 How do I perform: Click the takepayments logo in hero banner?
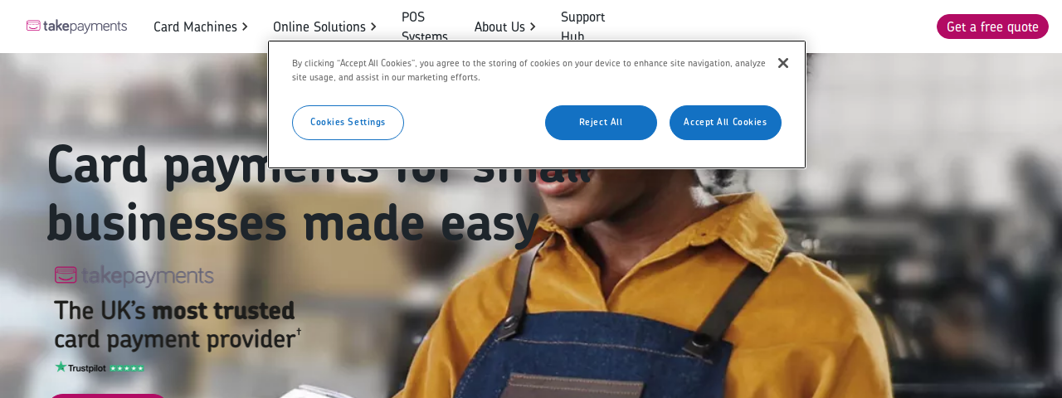tap(134, 276)
